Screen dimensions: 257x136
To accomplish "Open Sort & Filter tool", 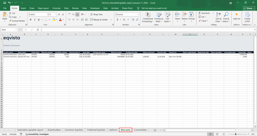I will point(218,15).
